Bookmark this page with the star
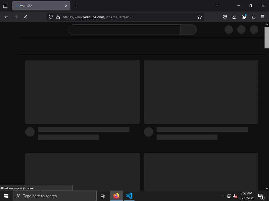 (x=200, y=17)
